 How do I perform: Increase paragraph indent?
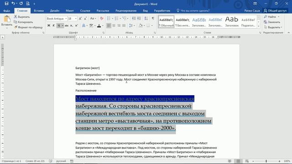click(139, 18)
